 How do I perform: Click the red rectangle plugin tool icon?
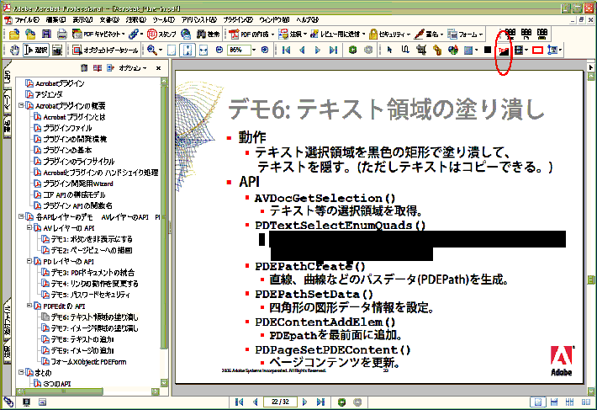point(537,50)
